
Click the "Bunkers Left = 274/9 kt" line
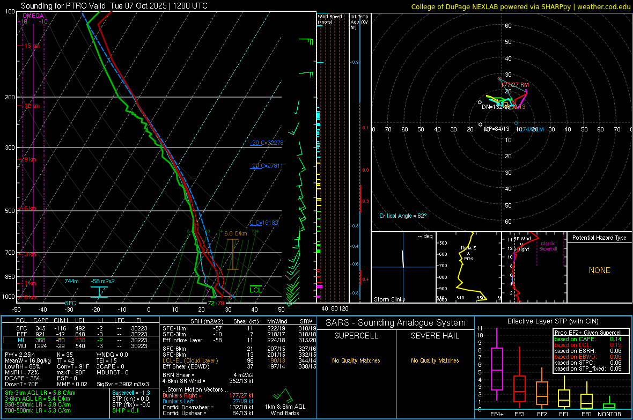point(208,401)
